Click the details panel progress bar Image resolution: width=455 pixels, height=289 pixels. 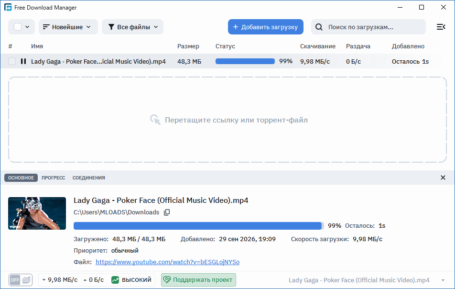click(x=199, y=226)
